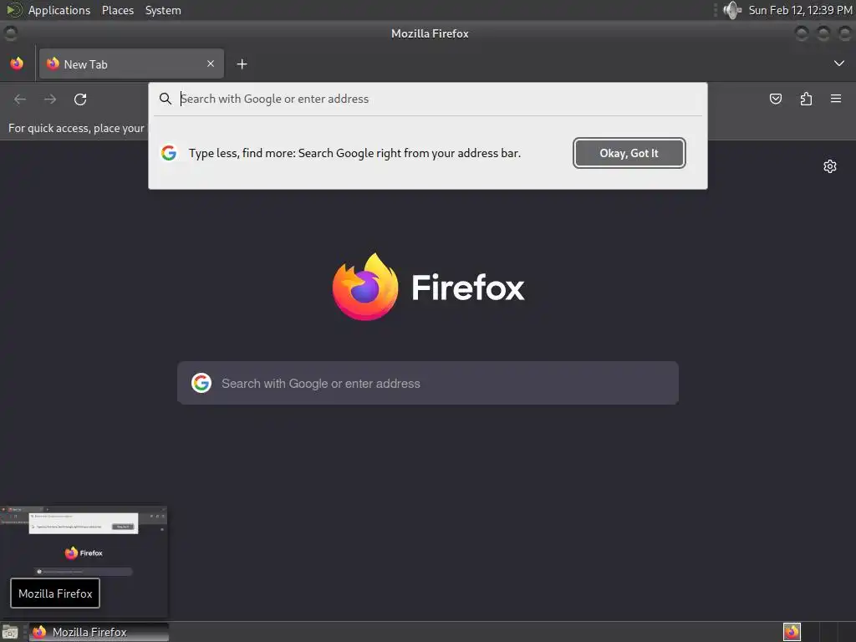Open new tab personalize gear icon
The width and height of the screenshot is (856, 642).
click(830, 166)
